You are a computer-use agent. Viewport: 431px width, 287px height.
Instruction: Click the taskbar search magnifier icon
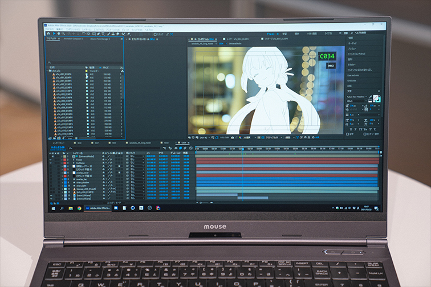pos(62,208)
